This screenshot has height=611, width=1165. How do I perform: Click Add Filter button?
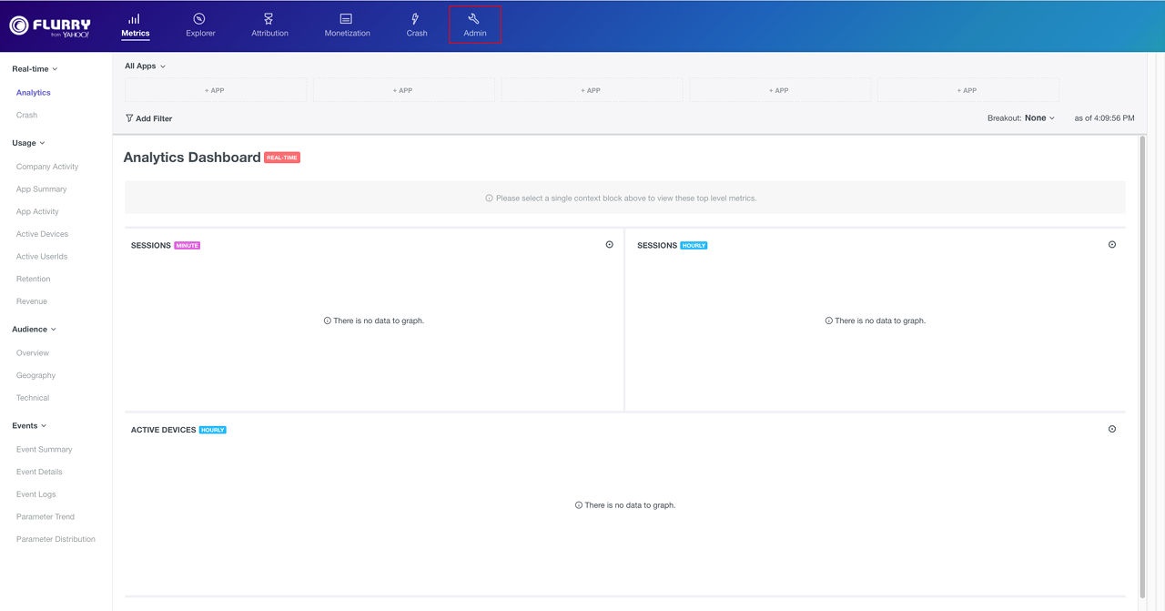(x=148, y=118)
